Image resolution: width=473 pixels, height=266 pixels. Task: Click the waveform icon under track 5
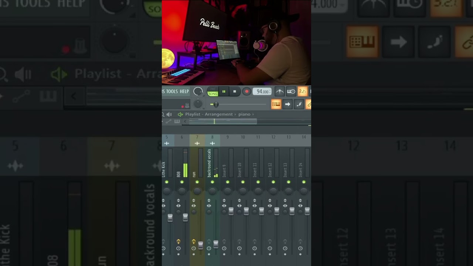pyautogui.click(x=167, y=143)
